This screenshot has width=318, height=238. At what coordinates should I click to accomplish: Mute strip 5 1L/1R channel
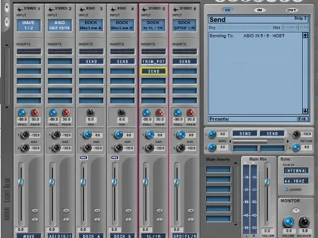pyautogui.click(x=160, y=211)
